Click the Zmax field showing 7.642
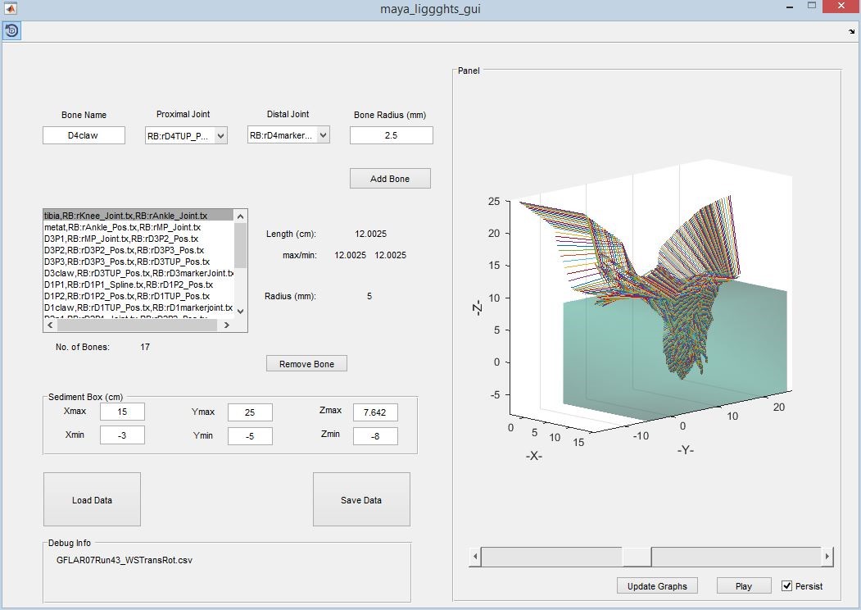The image size is (861, 610). pyautogui.click(x=375, y=412)
